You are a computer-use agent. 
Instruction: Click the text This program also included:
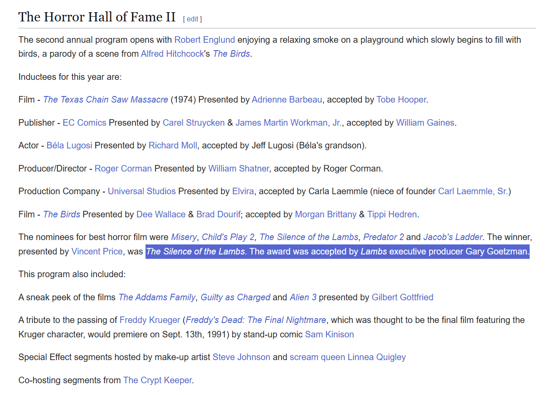pos(72,274)
